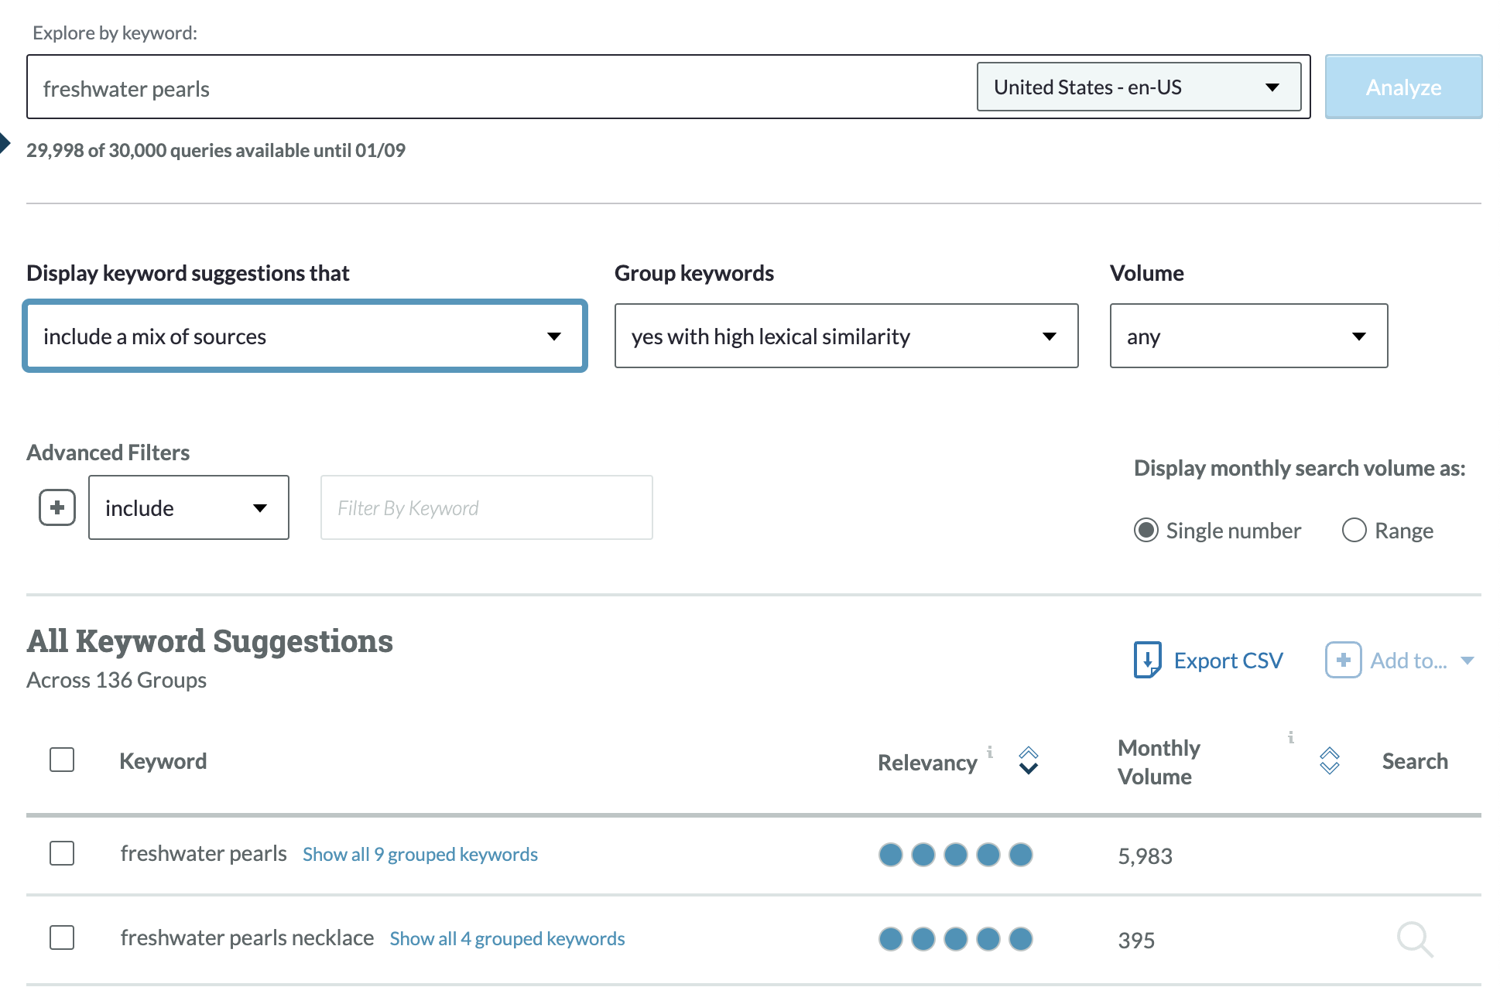
Task: Open the include filter type dropdown
Action: tap(188, 507)
